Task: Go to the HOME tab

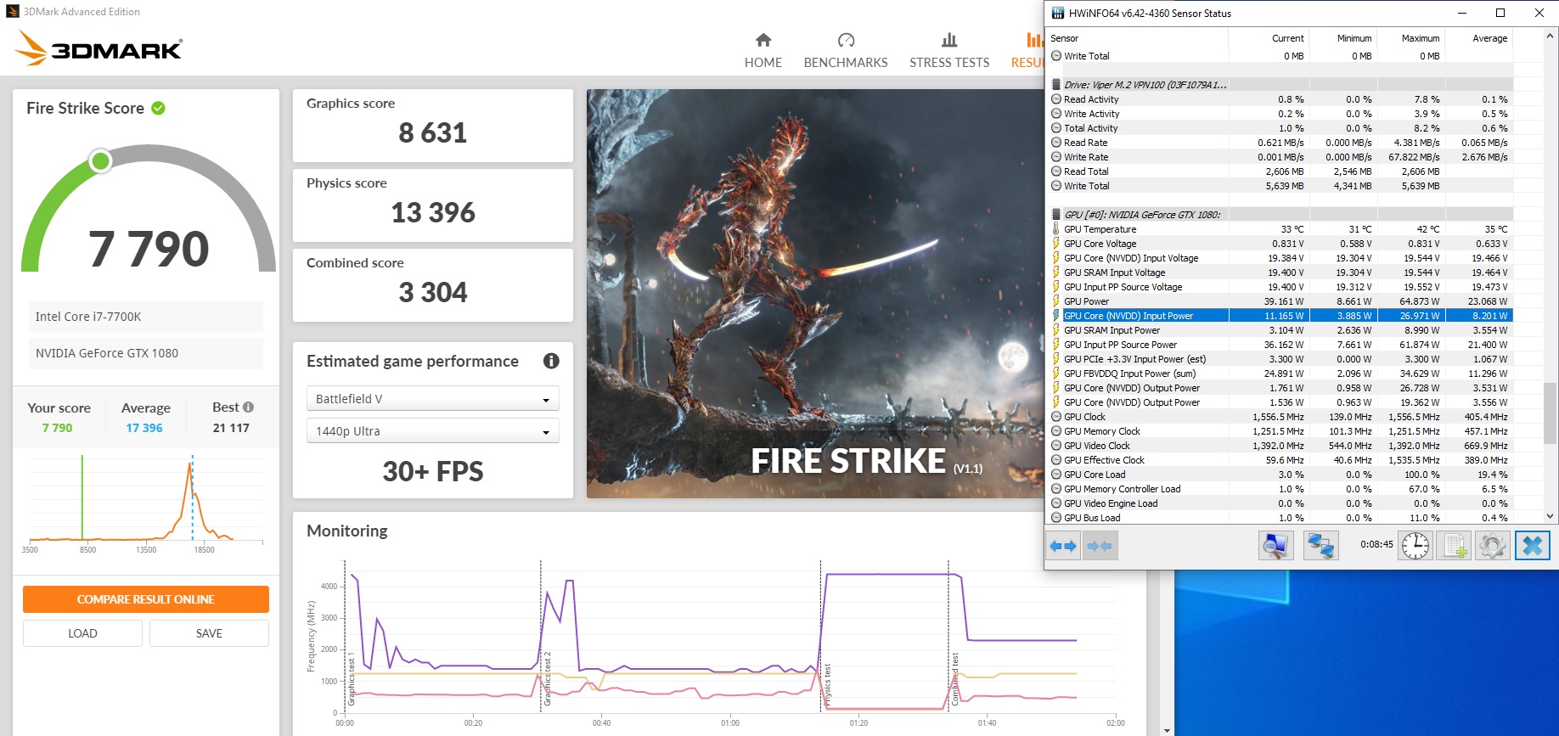Action: [763, 51]
